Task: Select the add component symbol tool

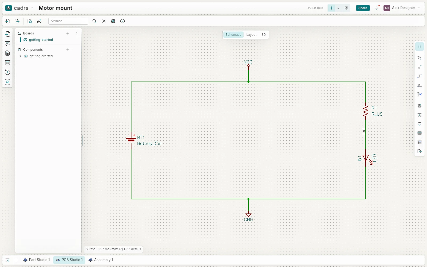Action: [420, 58]
